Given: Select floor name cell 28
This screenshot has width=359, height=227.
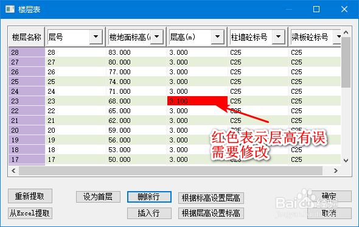Looking at the screenshot, I should [x=27, y=52].
